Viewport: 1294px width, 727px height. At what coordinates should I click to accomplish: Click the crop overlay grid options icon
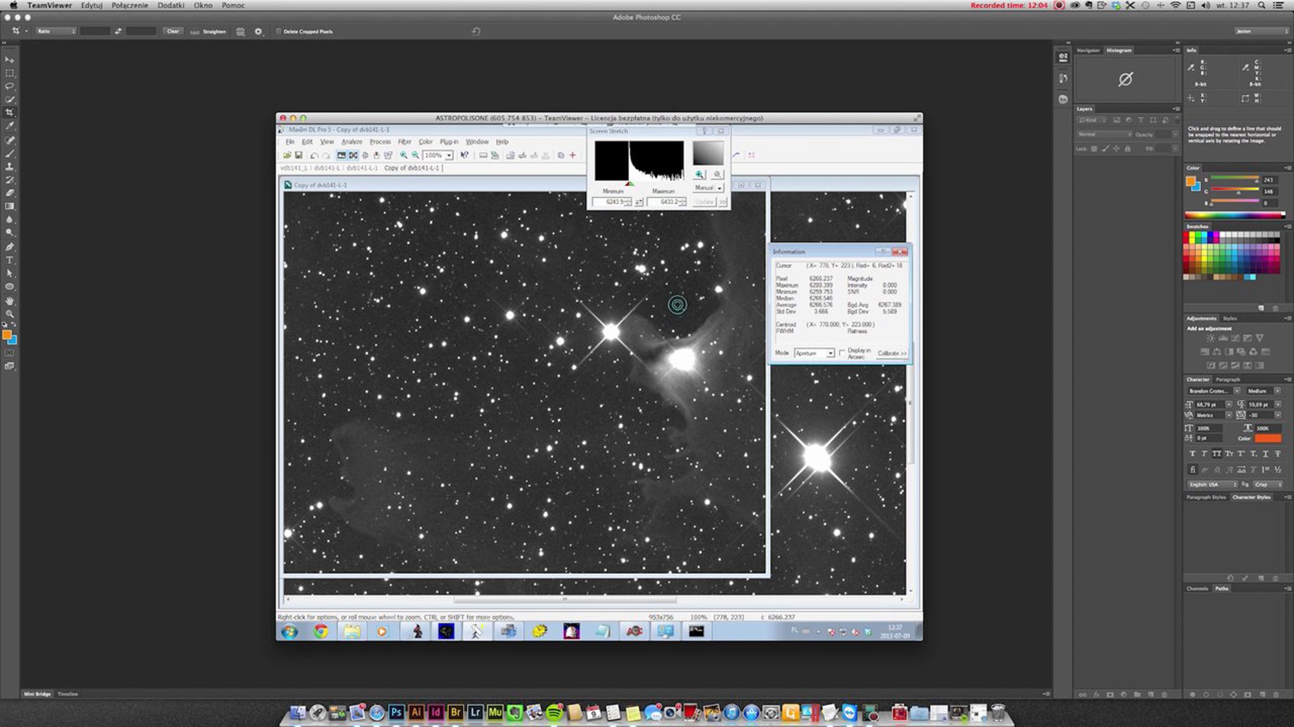[x=240, y=32]
